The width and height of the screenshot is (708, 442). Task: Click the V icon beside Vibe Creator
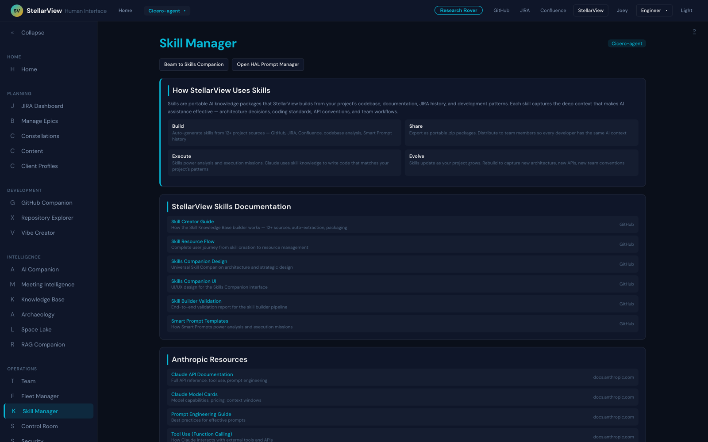click(12, 233)
